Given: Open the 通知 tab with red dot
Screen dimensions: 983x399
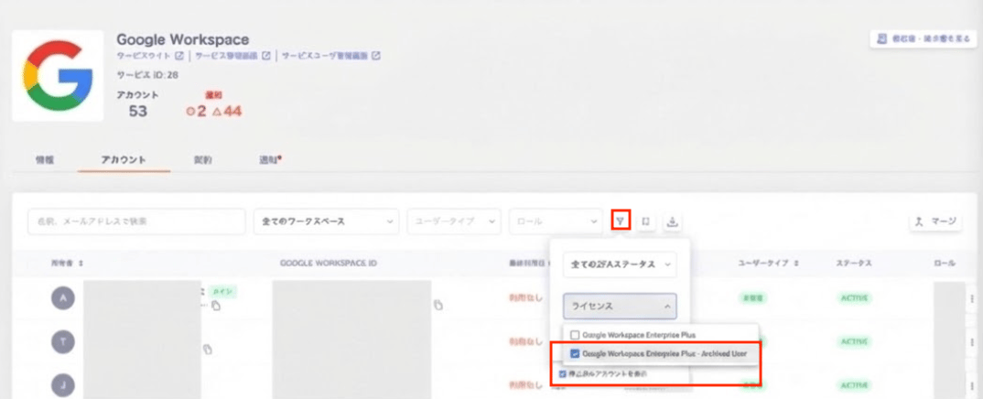Looking at the screenshot, I should click(x=270, y=160).
